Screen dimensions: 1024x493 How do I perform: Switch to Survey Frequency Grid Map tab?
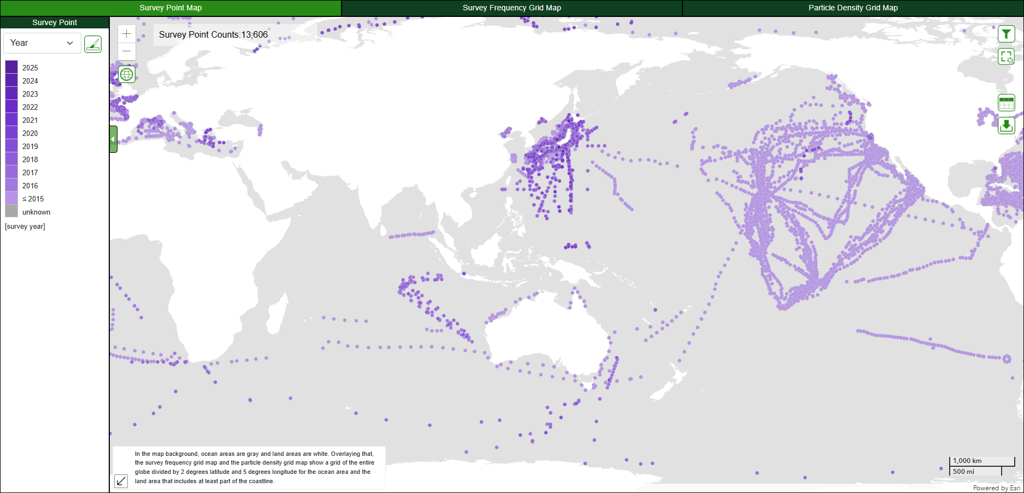[511, 8]
